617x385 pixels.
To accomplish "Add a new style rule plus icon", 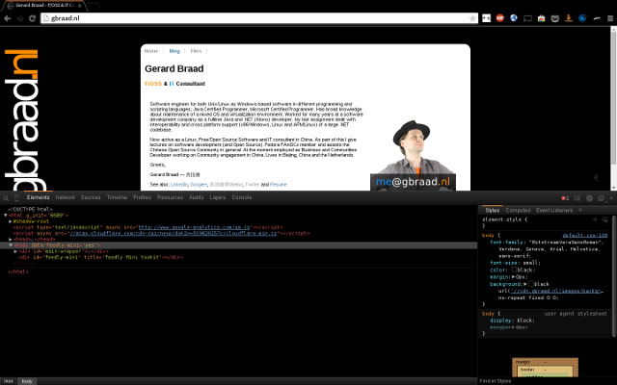I will coord(595,219).
